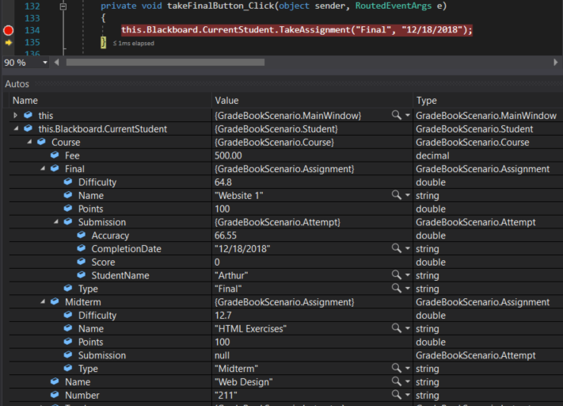The height and width of the screenshot is (406, 563).
Task: Click Accuracy value 66.55
Action: (x=226, y=236)
